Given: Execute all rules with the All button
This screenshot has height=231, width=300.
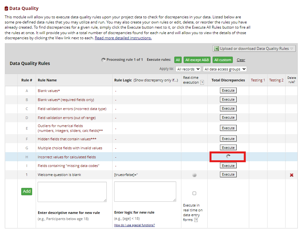Looking at the screenshot, I should [178, 60].
